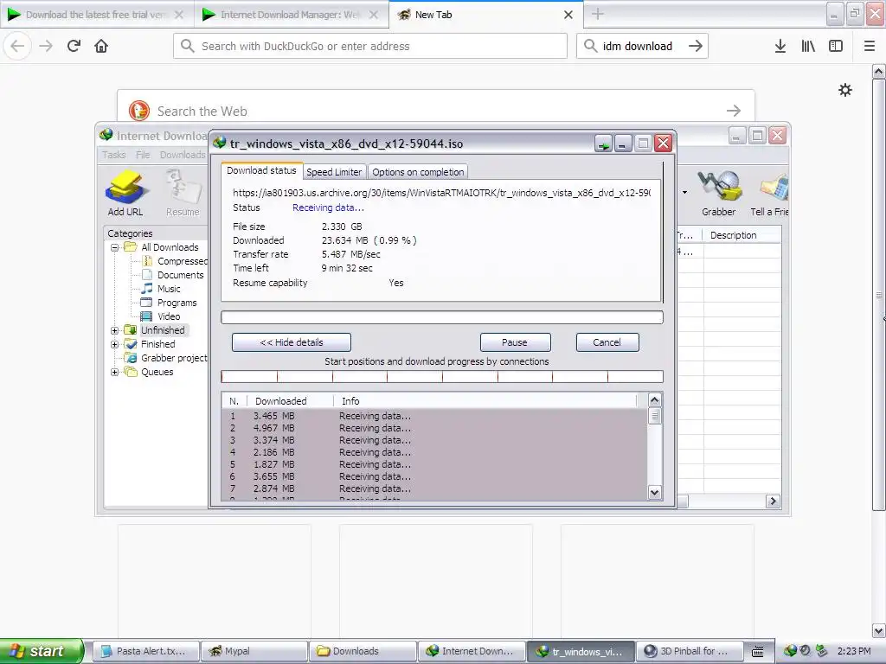
Task: Select connection row 6 with 3.655 MB
Action: click(x=434, y=476)
